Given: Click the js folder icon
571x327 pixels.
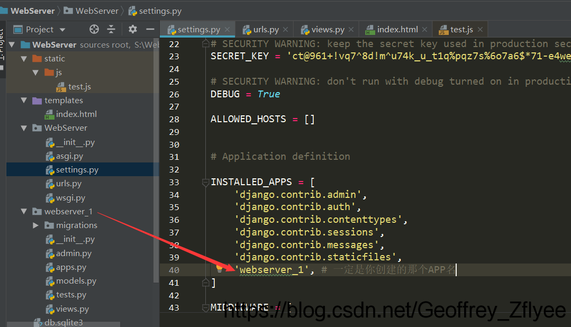Looking at the screenshot, I should pyautogui.click(x=49, y=72).
